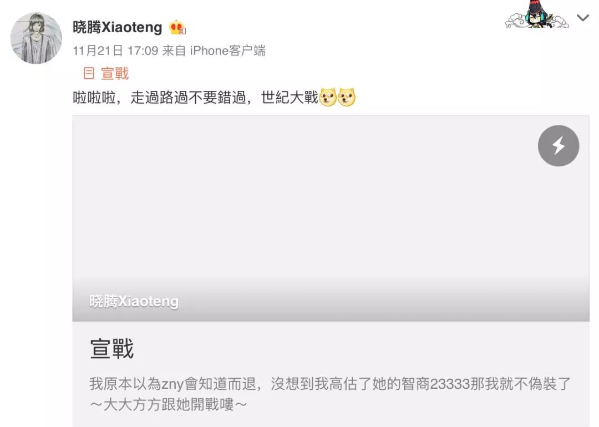Expand the post options chevron menu

coord(582,18)
